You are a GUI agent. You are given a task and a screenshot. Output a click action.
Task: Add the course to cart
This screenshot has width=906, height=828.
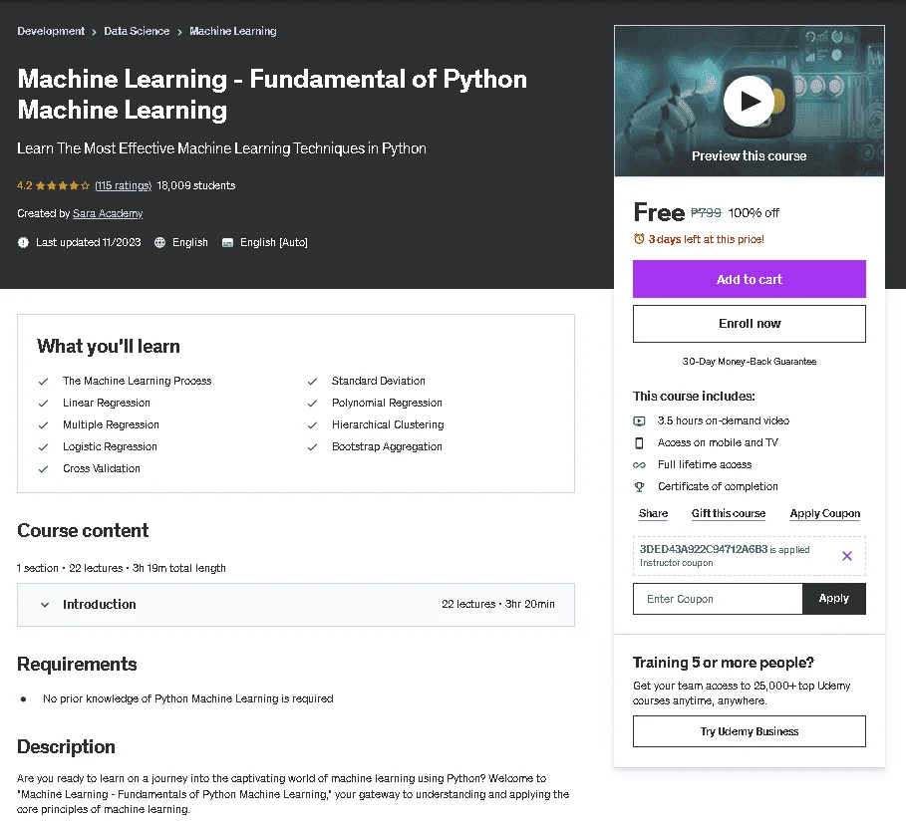click(749, 279)
